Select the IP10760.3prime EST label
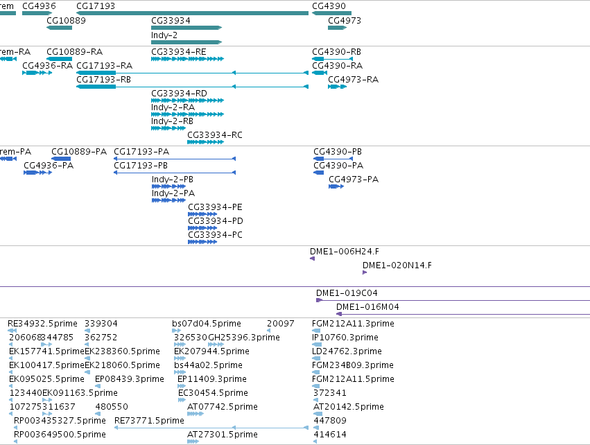Screen dimensions: 590x445 click(x=345, y=338)
